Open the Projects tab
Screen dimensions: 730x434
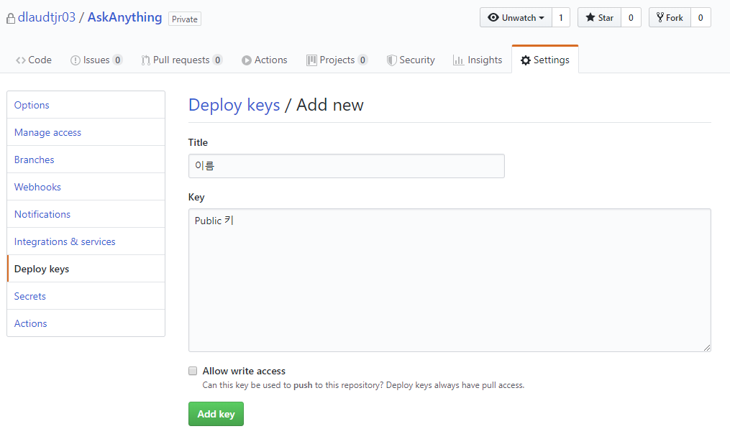tap(337, 60)
